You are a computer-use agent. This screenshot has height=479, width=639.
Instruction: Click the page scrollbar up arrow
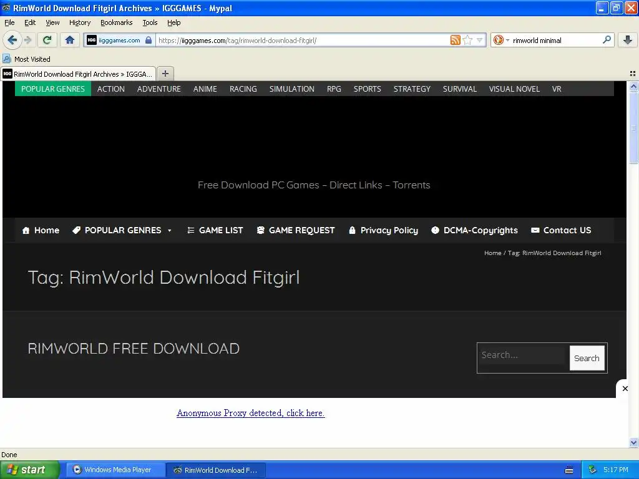coord(633,86)
